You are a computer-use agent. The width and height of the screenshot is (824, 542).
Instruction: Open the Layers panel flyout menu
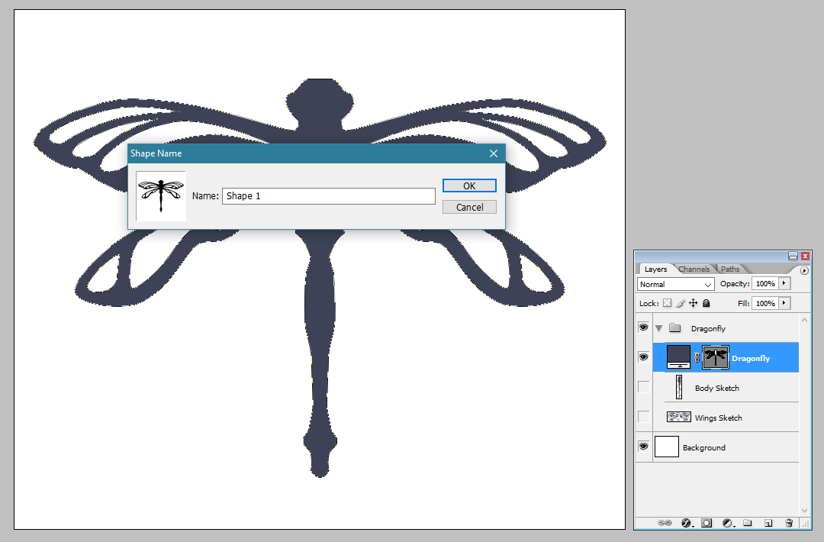(804, 270)
